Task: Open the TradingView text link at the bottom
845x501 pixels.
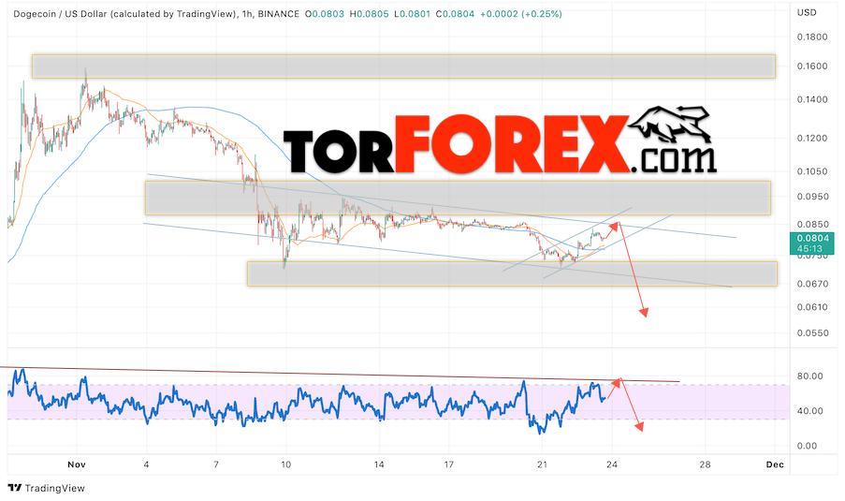Action: click(54, 488)
